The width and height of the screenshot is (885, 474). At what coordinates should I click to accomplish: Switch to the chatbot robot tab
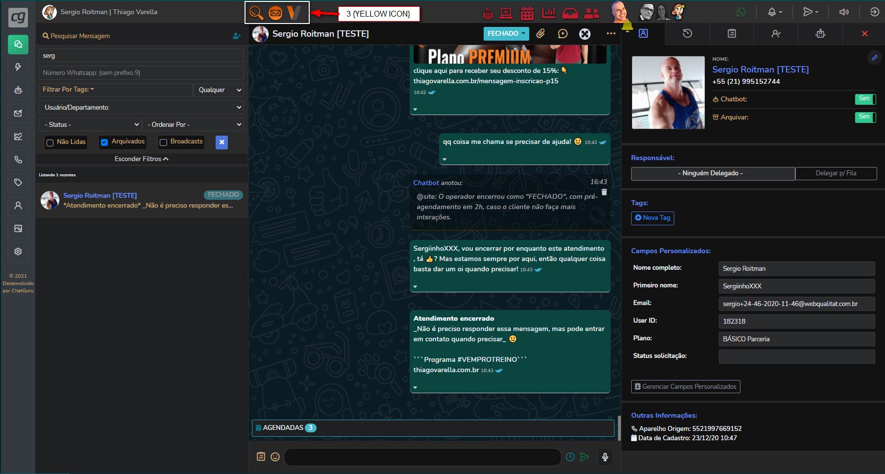pyautogui.click(x=820, y=33)
